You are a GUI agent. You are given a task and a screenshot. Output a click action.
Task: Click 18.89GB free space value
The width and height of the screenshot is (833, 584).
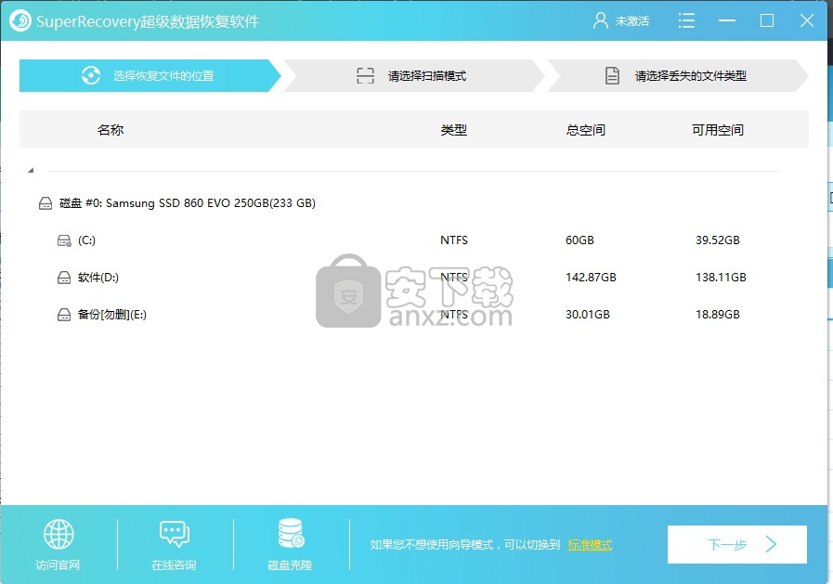pyautogui.click(x=718, y=315)
